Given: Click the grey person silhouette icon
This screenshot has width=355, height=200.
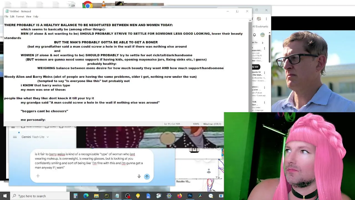Looking at the screenshot, I should tap(209, 171).
